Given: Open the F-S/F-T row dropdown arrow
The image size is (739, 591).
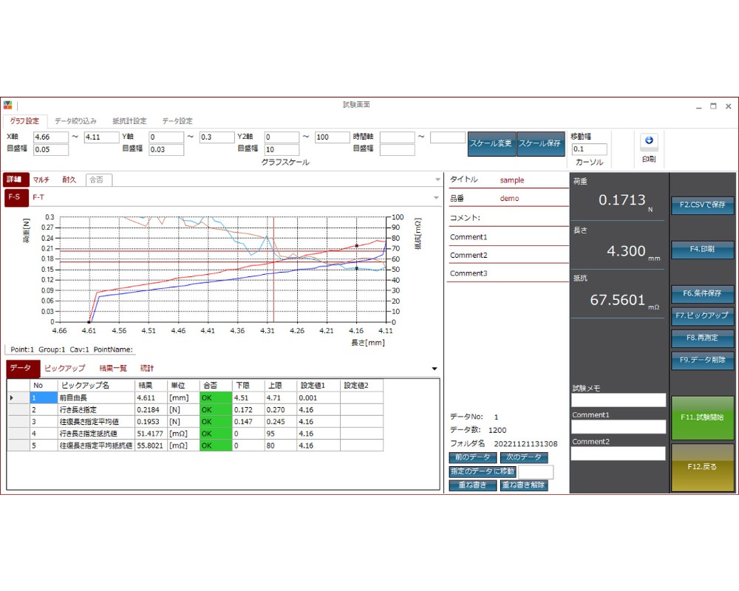Looking at the screenshot, I should (x=436, y=197).
